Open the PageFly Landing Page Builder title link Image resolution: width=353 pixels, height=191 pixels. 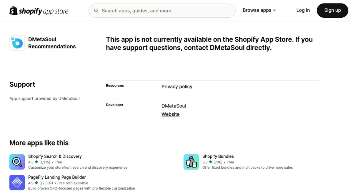coord(57,177)
